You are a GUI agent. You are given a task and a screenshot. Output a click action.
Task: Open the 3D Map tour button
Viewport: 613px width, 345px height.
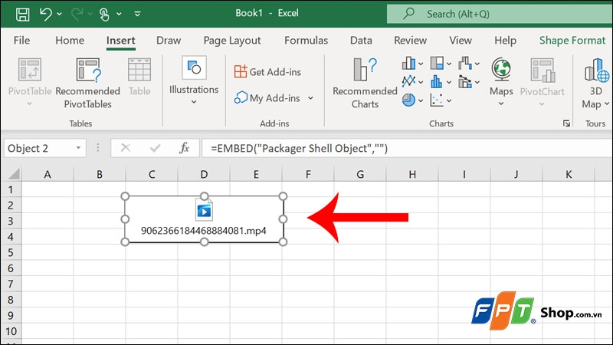[x=597, y=83]
